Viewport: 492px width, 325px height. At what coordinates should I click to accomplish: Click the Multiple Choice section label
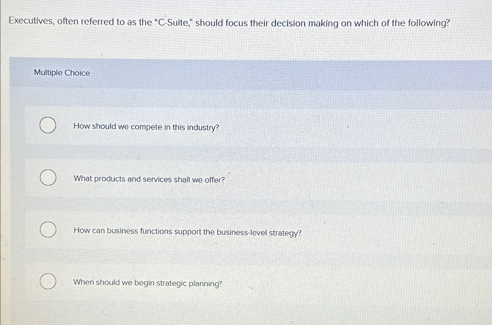click(62, 73)
